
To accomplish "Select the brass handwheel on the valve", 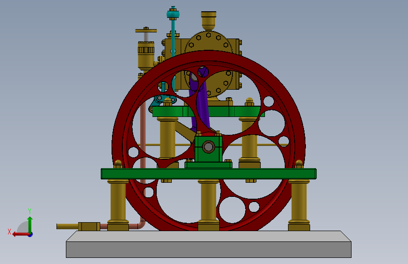I will point(146,31).
